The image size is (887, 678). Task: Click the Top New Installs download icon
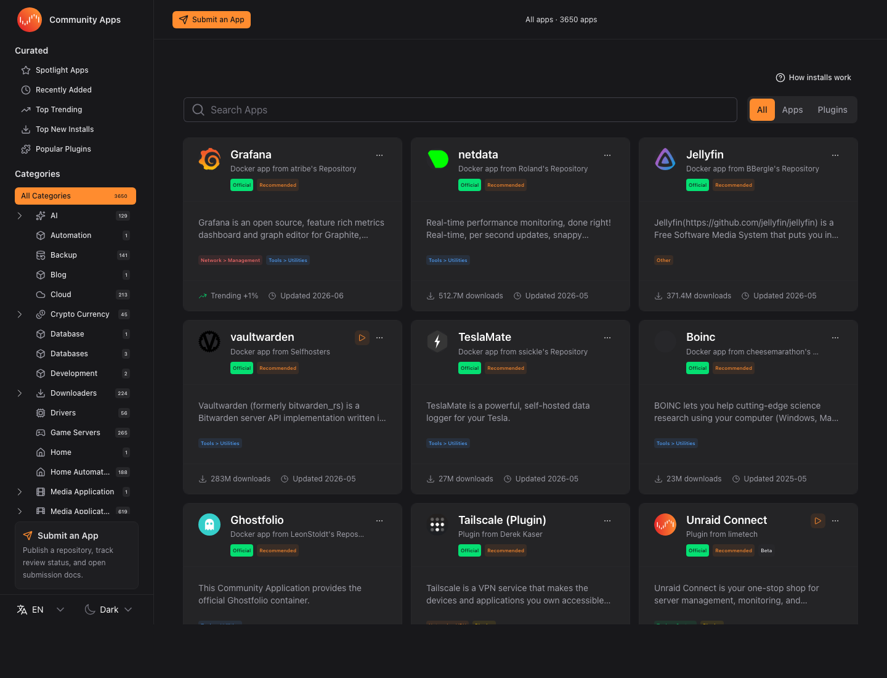tap(26, 129)
